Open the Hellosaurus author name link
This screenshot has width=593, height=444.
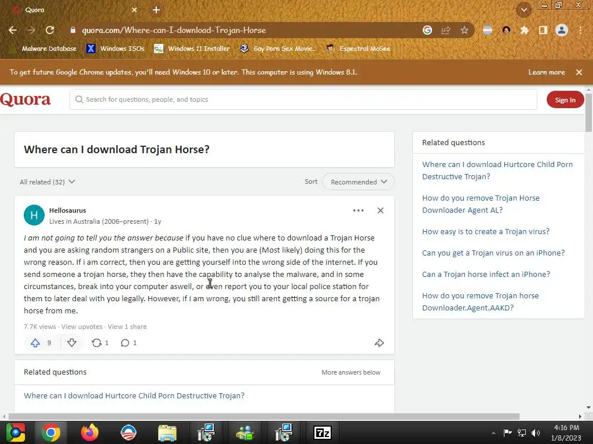(x=68, y=210)
